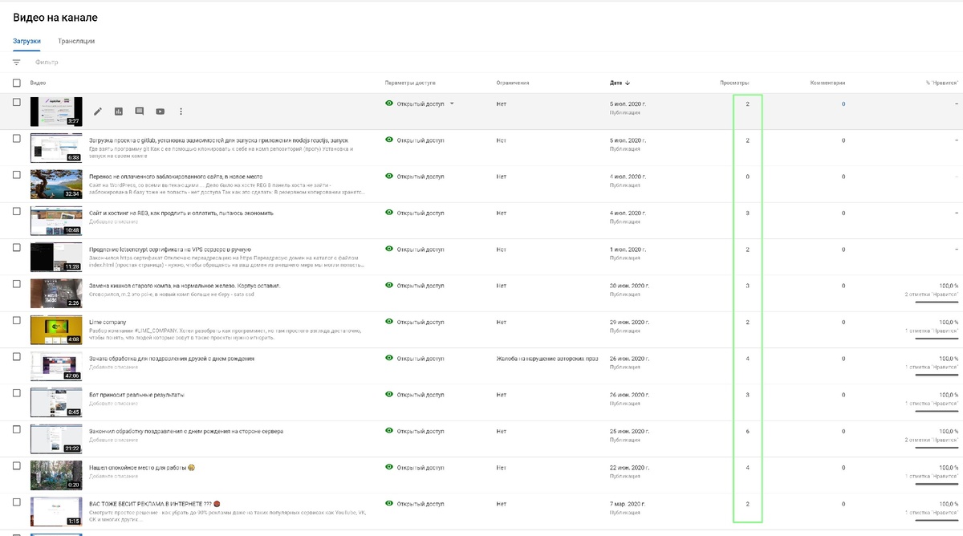
Task: Sort by the 'Просмотры' column header
Action: pyautogui.click(x=734, y=83)
